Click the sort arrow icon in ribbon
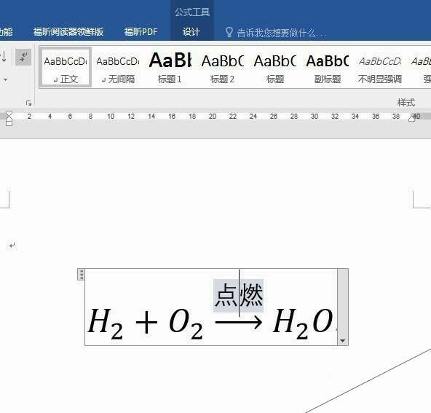Screen dimensions: 431x413 (4, 57)
